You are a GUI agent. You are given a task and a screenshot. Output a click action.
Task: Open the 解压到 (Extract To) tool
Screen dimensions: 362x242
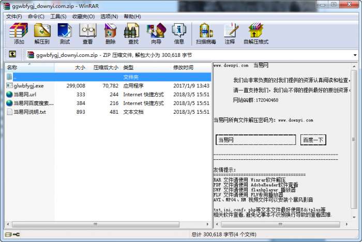pos(42,34)
